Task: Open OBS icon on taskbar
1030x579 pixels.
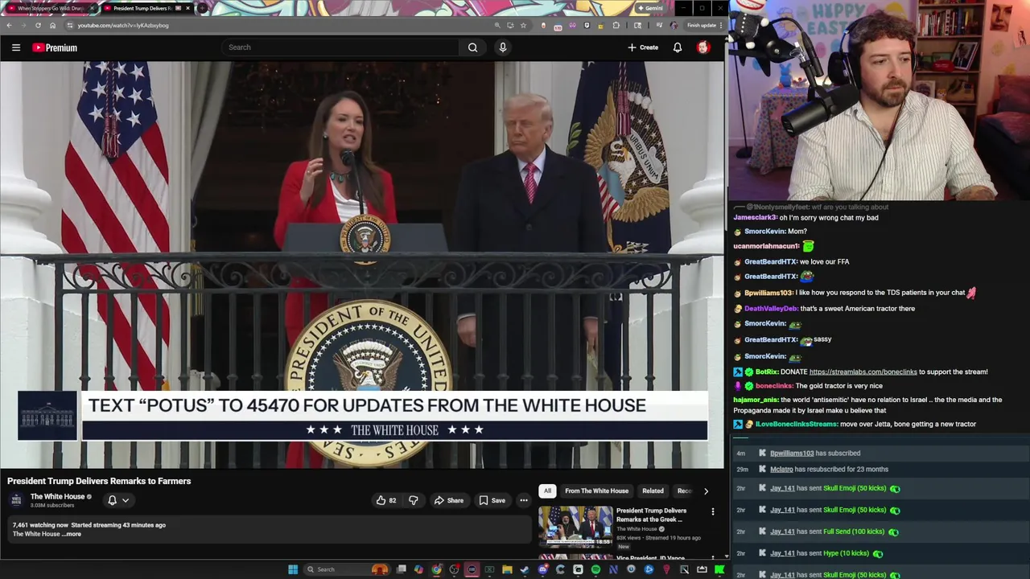Action: (455, 569)
